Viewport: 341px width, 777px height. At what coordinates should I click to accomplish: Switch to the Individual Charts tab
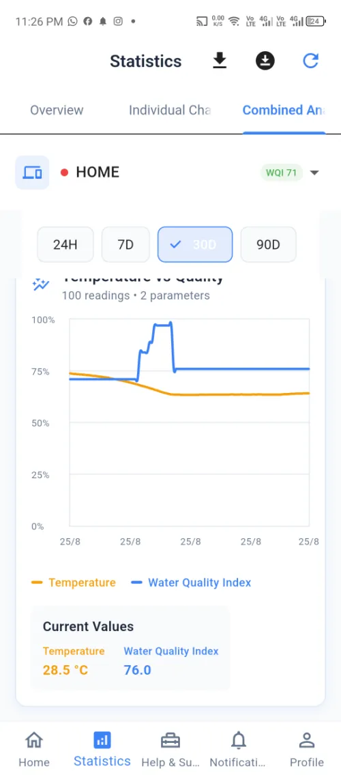point(170,110)
